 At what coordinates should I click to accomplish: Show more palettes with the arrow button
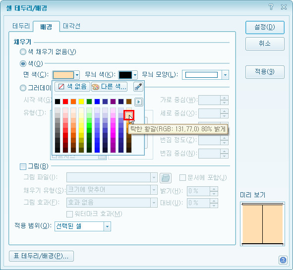pos(139,102)
